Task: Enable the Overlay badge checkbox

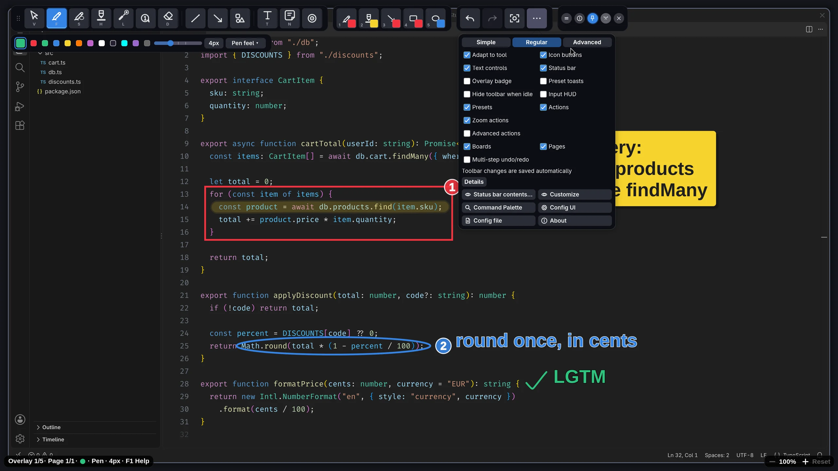Action: coord(467,81)
